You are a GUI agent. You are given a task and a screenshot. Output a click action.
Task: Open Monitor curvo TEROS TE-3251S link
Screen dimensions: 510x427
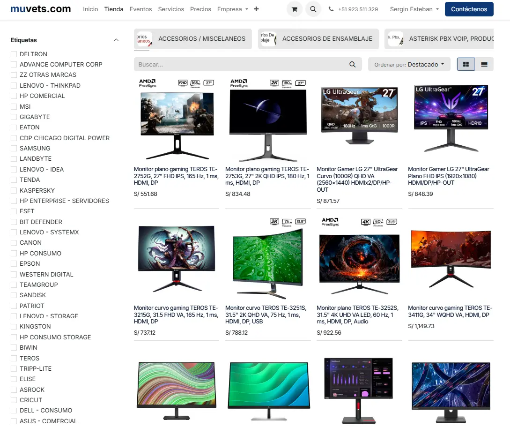266,315
